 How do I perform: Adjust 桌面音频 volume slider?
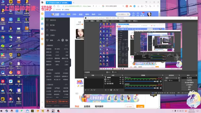140,88
